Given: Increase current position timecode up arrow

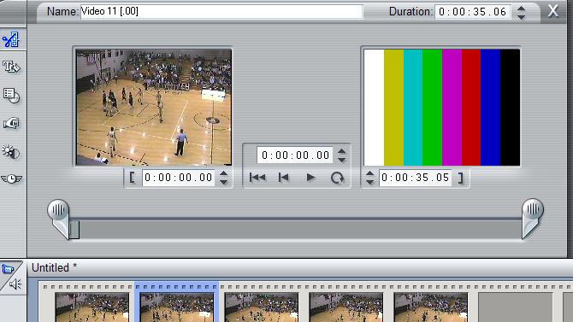Looking at the screenshot, I should point(342,151).
